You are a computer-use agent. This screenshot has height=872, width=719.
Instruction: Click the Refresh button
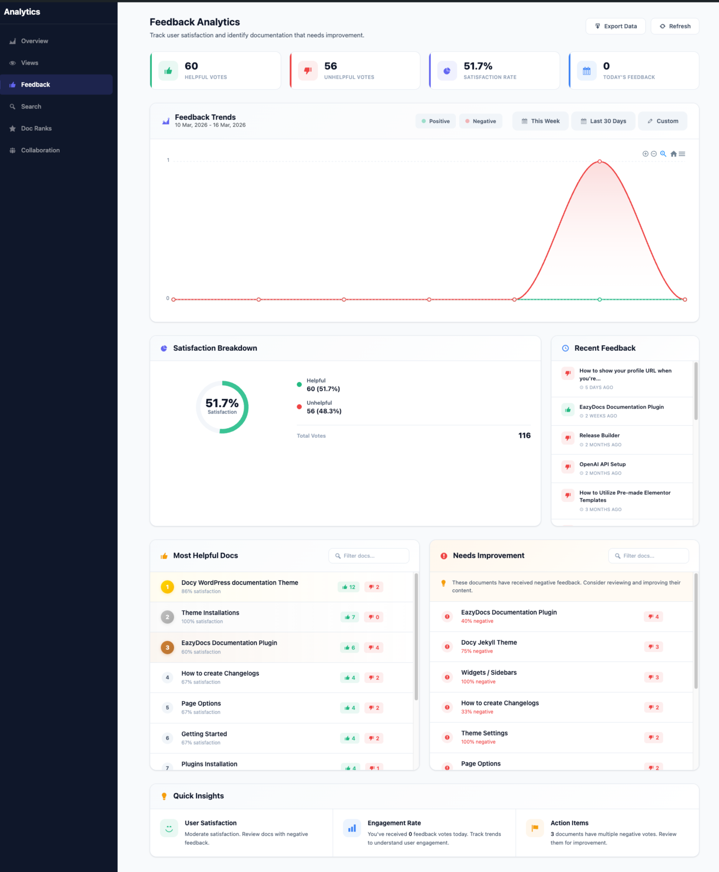[x=675, y=26]
